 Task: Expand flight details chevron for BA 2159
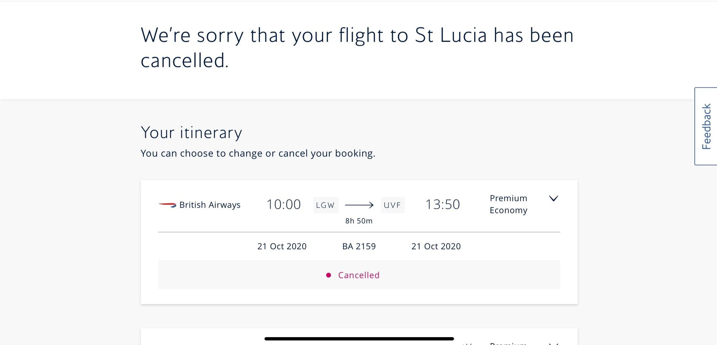[x=554, y=198]
